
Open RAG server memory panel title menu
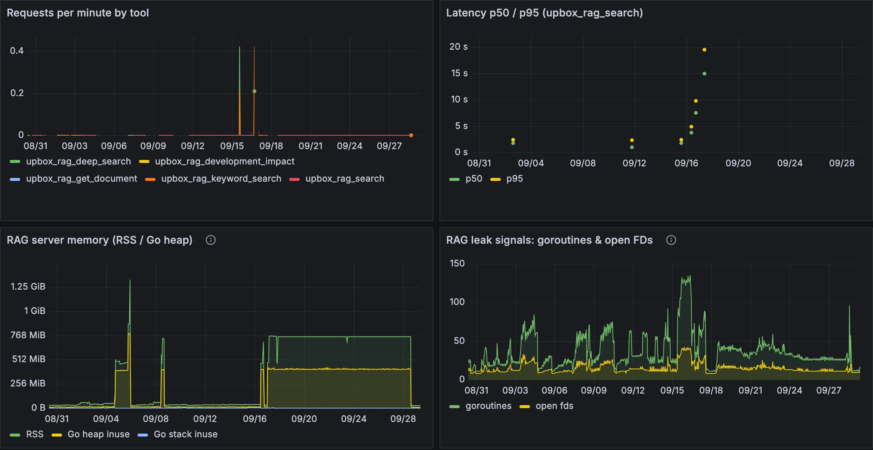99,240
